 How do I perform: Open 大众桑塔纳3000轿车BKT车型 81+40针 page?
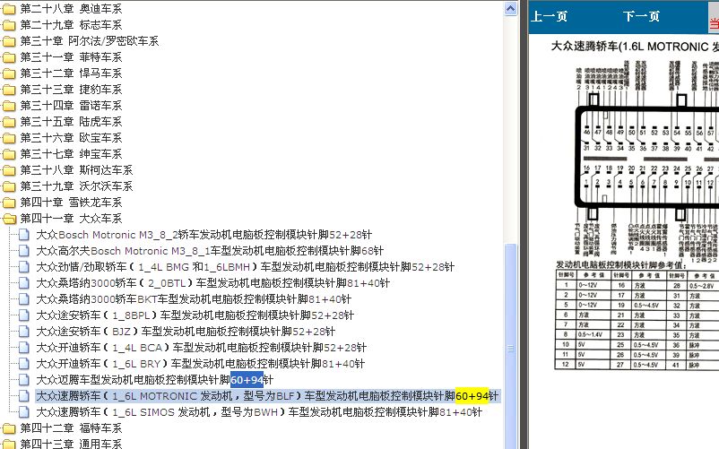pos(194,299)
